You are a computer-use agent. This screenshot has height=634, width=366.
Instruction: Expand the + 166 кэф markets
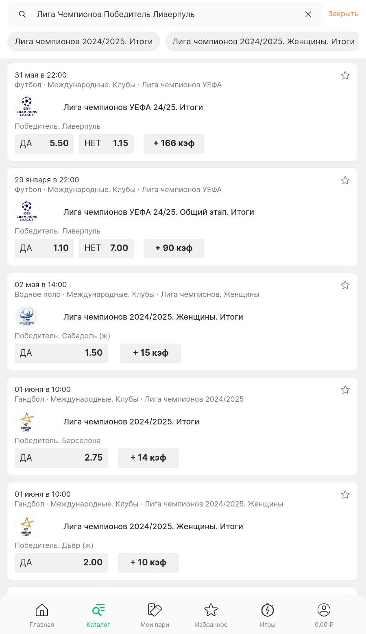click(174, 143)
